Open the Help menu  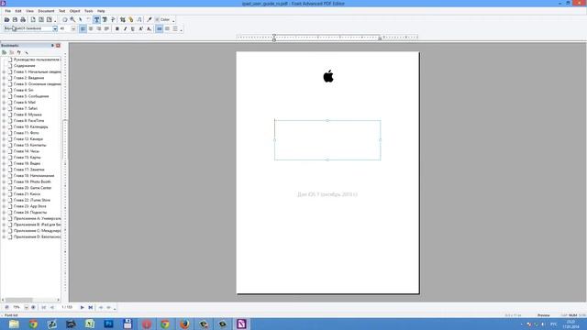(101, 11)
